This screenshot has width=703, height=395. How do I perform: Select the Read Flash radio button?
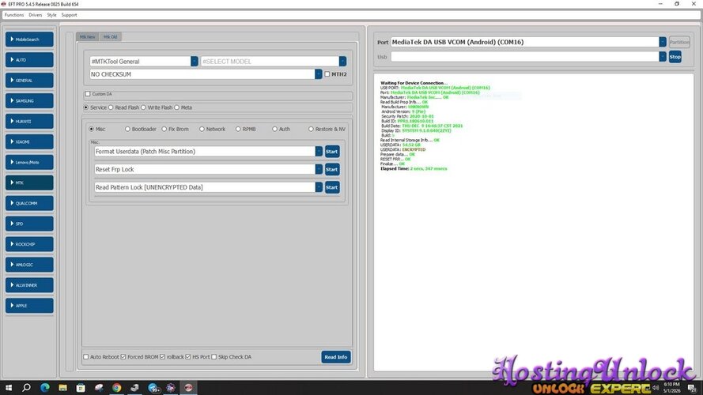coord(111,107)
